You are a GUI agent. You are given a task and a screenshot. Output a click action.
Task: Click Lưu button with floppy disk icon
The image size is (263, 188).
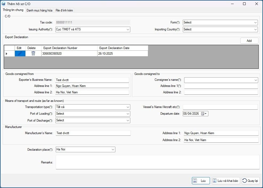point(201,181)
